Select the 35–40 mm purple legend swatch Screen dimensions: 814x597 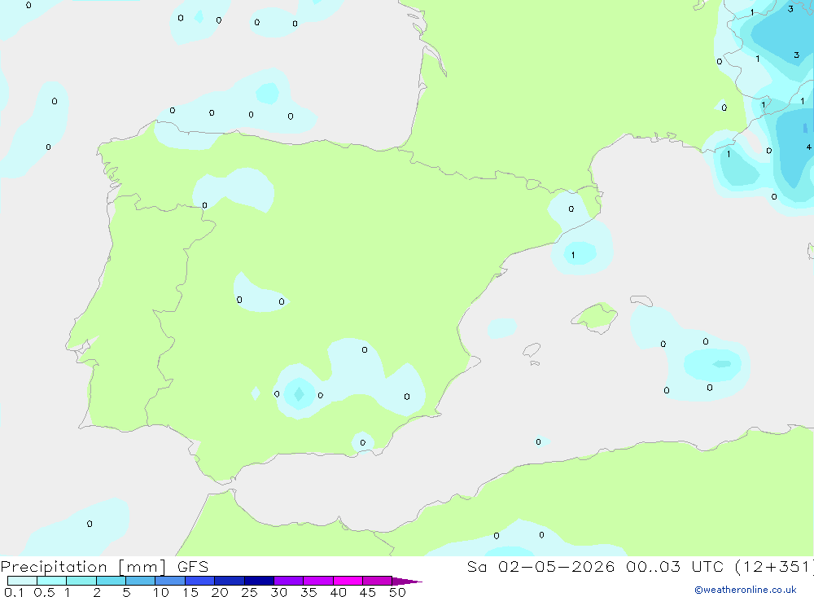click(318, 581)
